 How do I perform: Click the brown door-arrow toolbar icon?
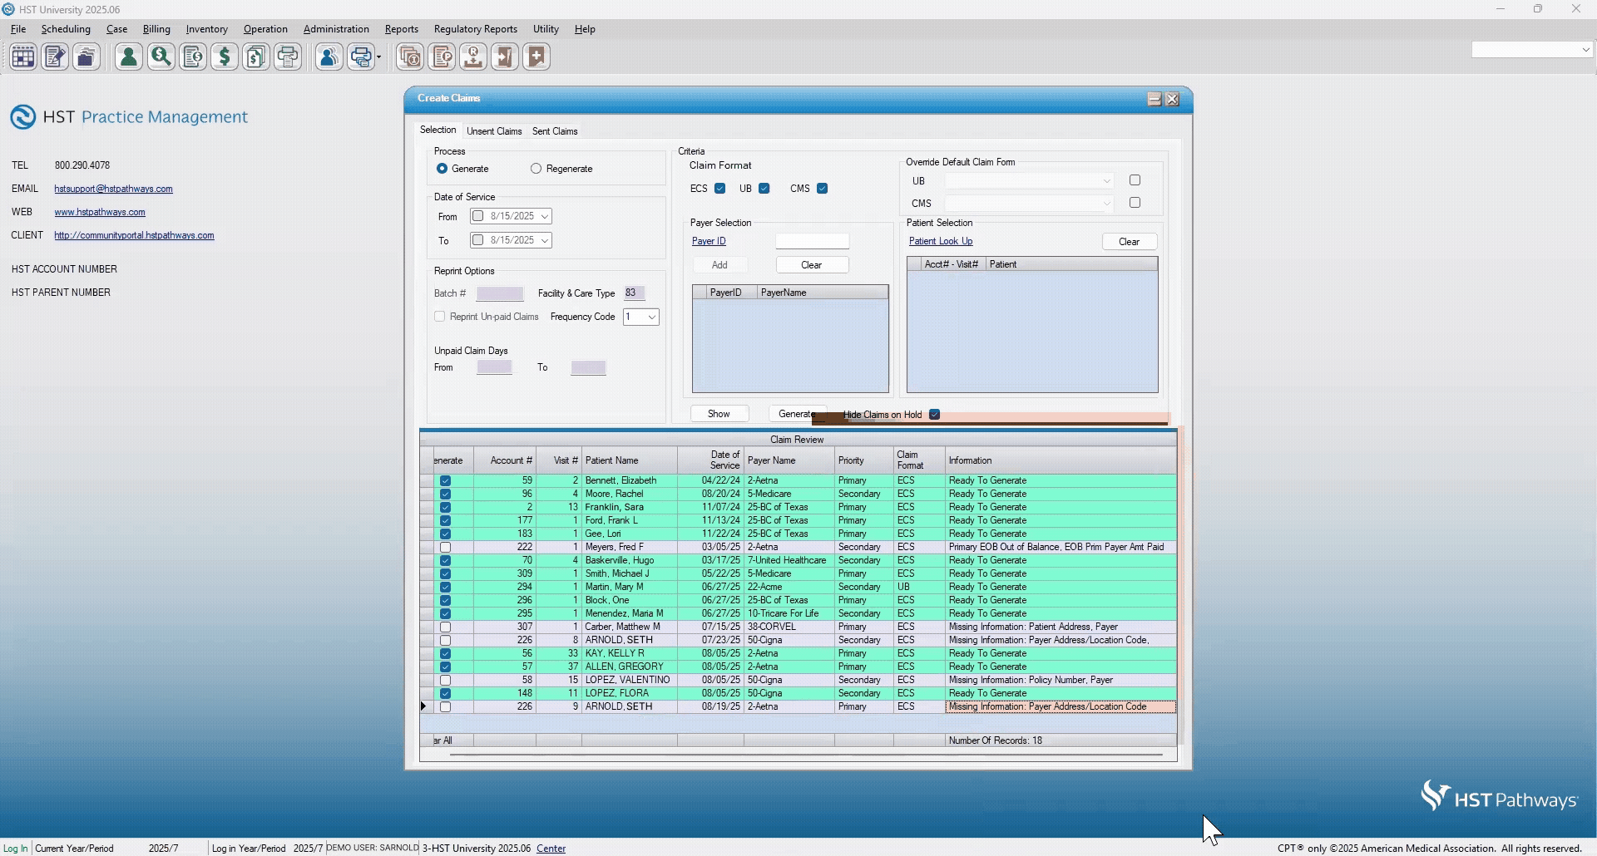[x=505, y=57]
